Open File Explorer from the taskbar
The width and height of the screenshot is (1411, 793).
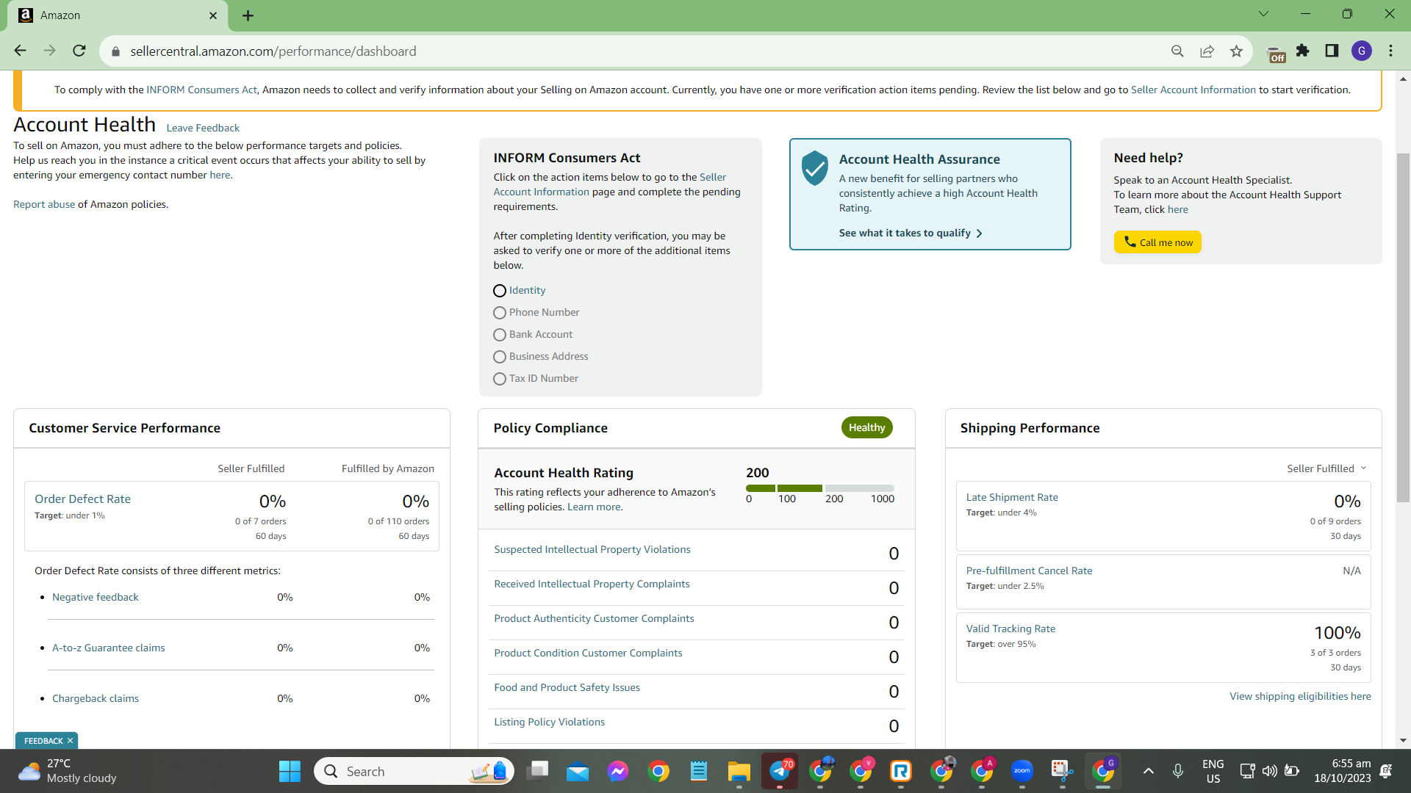click(739, 771)
